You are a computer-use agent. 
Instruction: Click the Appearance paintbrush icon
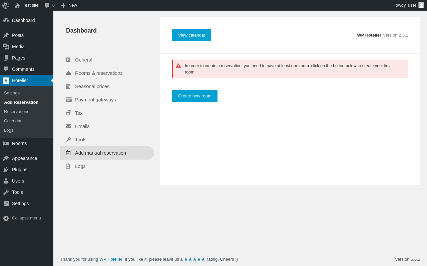point(6,158)
